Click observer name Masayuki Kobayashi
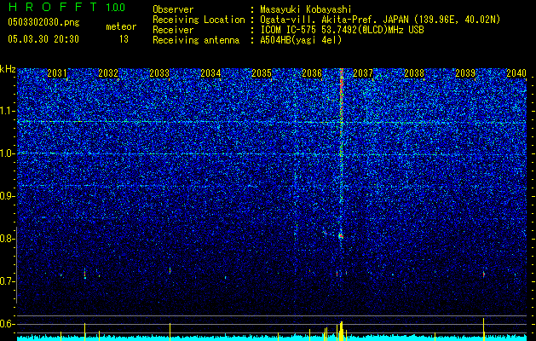 click(x=305, y=9)
